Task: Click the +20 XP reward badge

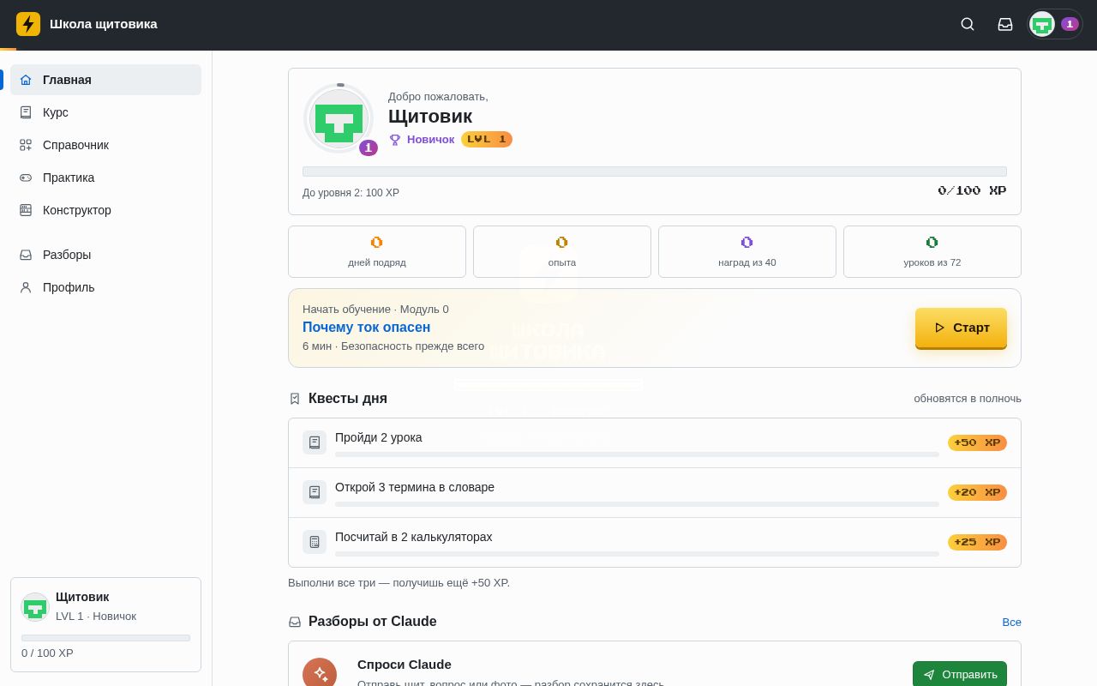Action: pos(977,492)
